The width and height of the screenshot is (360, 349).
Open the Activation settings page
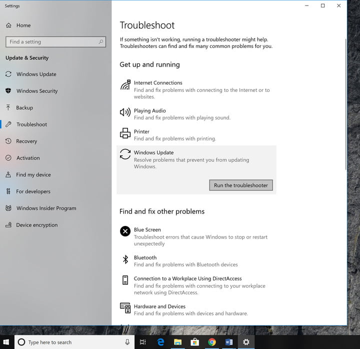pos(28,158)
